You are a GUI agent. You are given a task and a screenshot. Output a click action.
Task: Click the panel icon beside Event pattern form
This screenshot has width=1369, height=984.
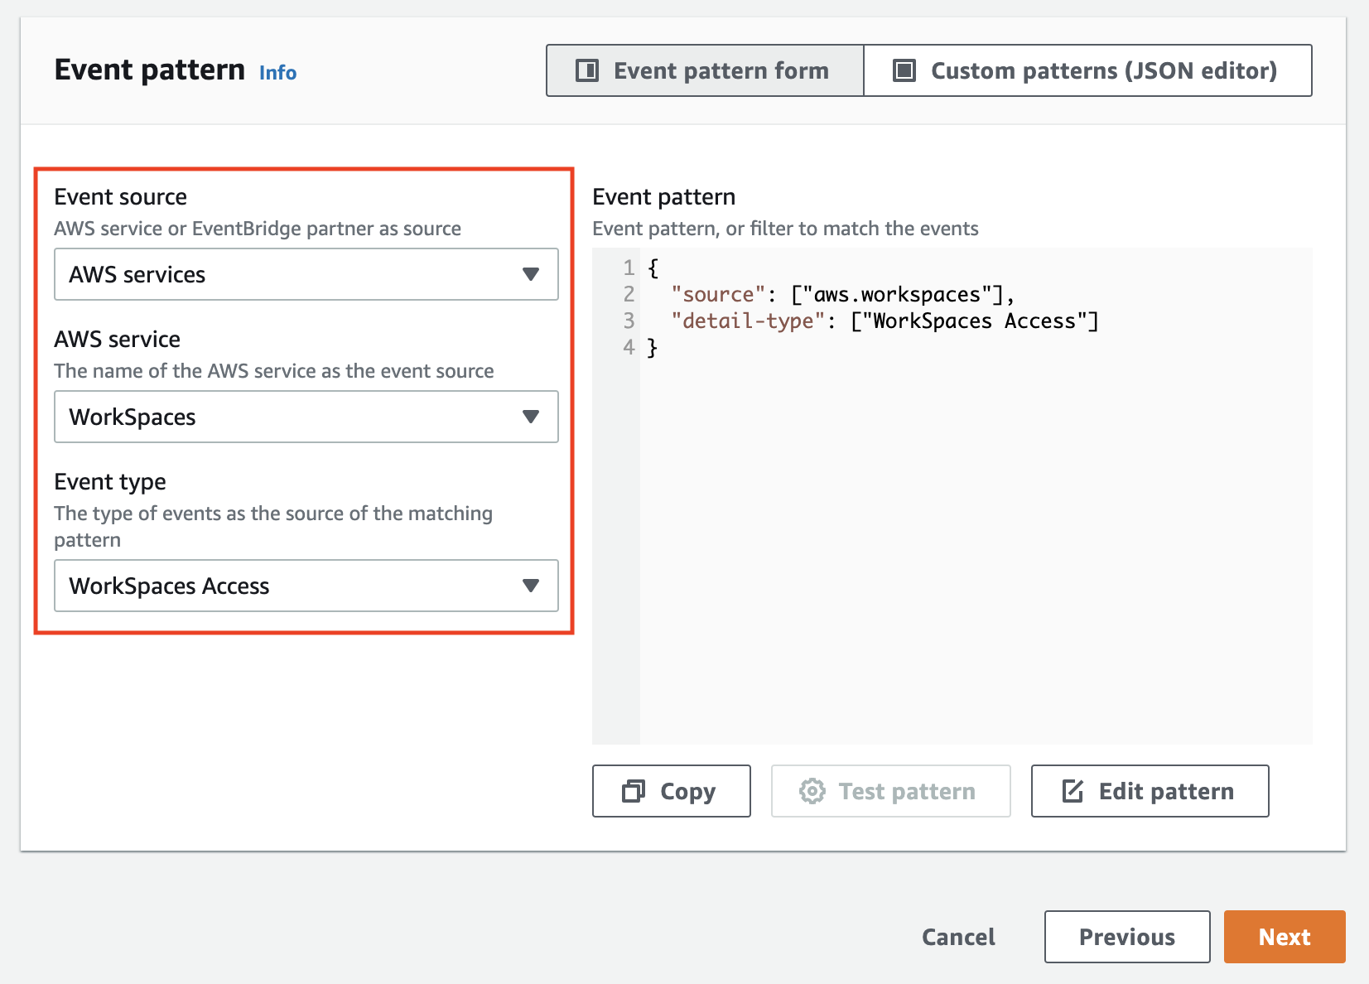coord(586,70)
